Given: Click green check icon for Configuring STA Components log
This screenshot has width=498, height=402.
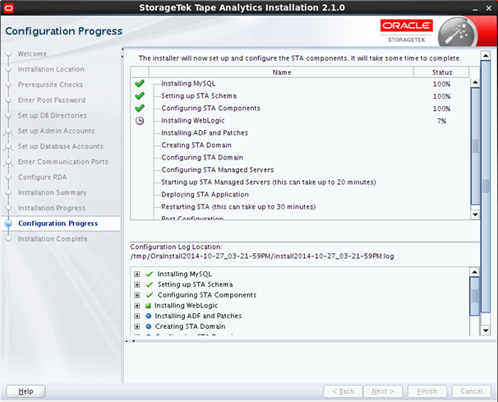Looking at the screenshot, I should (150, 295).
